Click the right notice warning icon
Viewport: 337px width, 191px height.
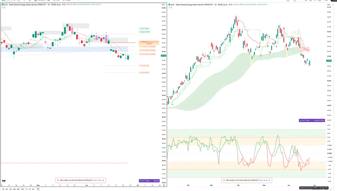click(224, 180)
